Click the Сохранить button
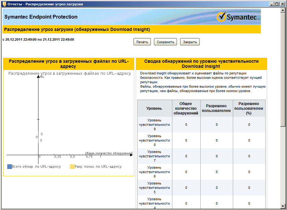 165,42
